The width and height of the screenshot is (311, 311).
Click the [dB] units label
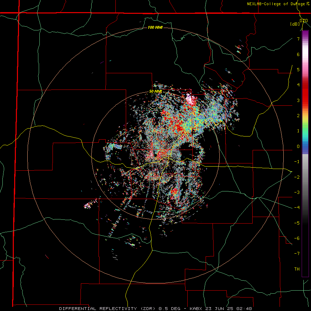click(x=295, y=24)
